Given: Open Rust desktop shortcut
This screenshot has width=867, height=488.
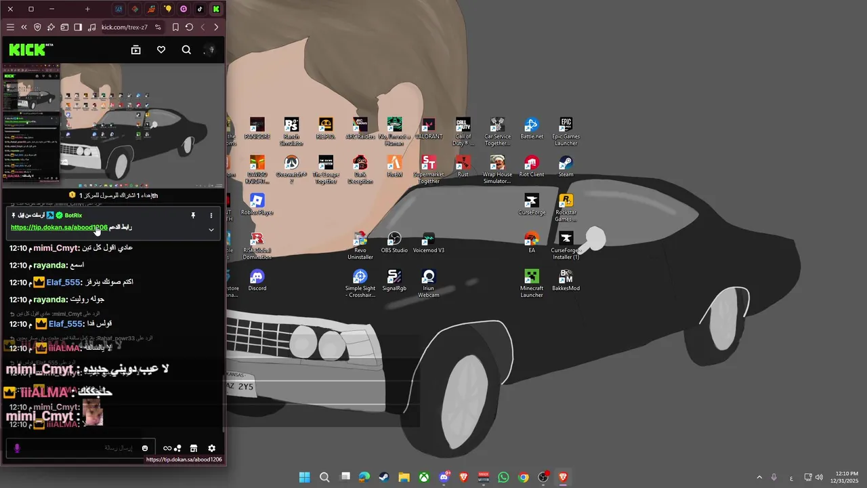Looking at the screenshot, I should [x=463, y=167].
